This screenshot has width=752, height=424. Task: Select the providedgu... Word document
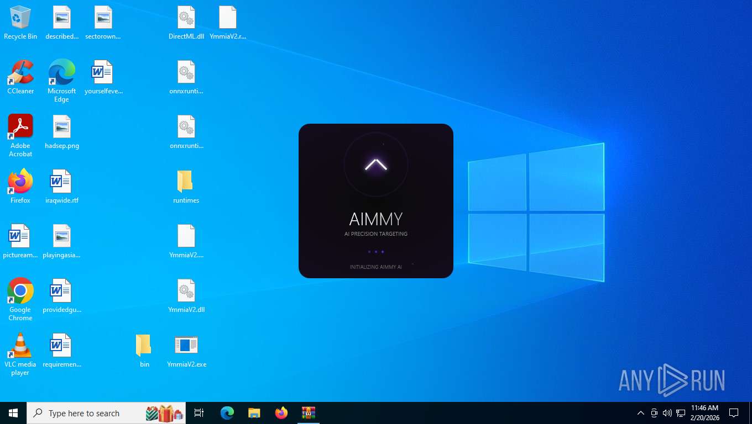pos(62,296)
